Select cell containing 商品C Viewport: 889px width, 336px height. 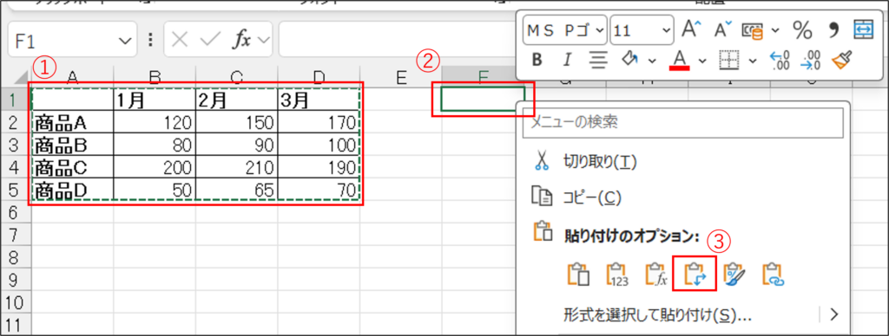(x=73, y=167)
